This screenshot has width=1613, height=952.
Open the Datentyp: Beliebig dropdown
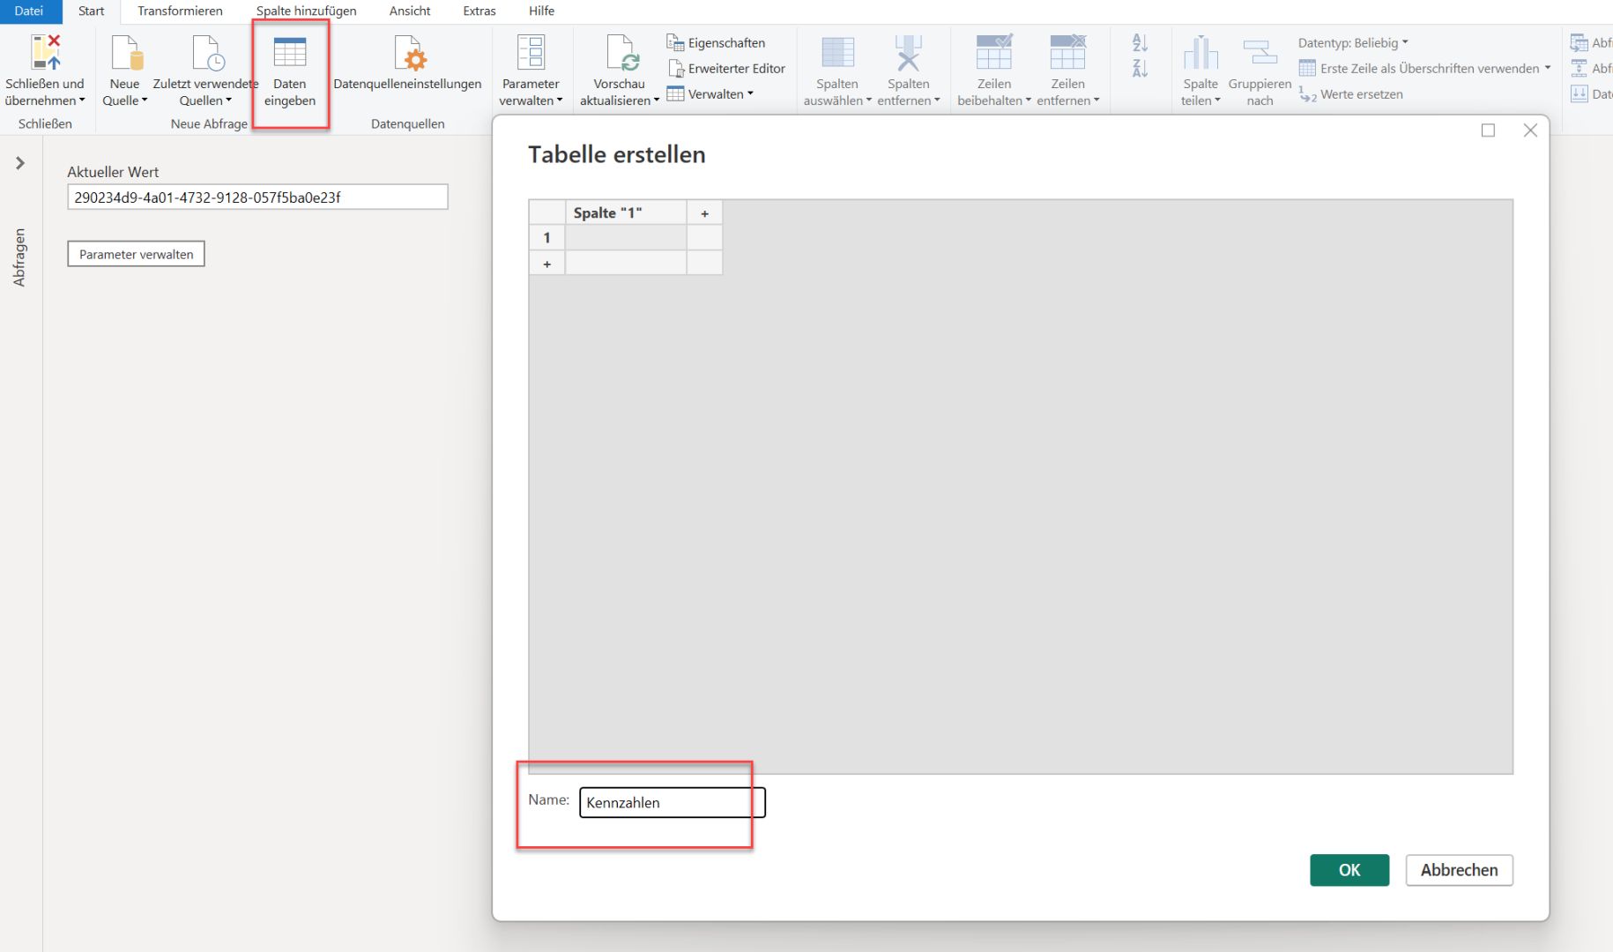pos(1353,42)
